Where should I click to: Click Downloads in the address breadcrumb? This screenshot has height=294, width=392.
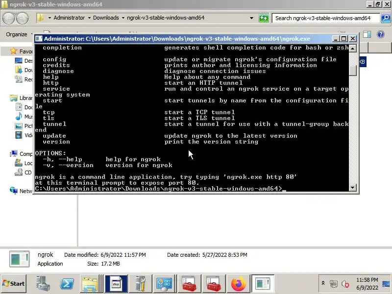(106, 18)
